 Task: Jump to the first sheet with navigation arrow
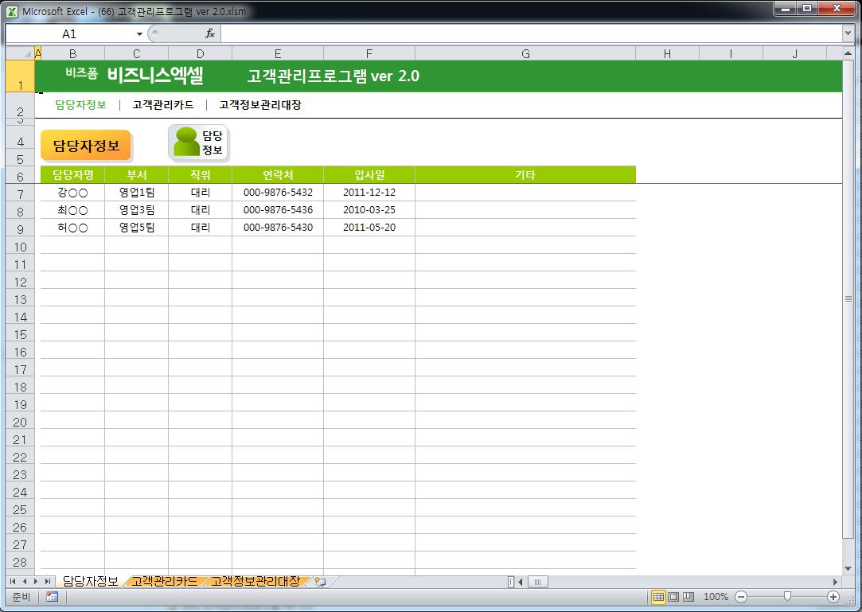pos(13,582)
